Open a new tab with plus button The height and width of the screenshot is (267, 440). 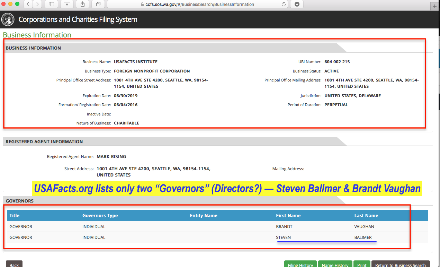435,6
